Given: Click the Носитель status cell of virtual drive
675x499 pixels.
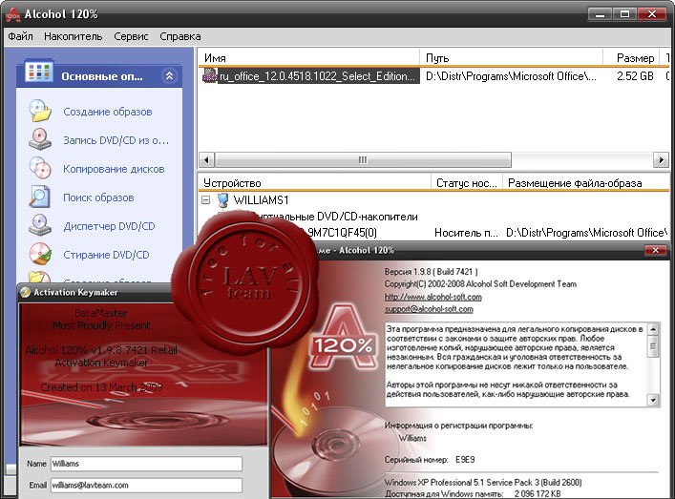Looking at the screenshot, I should [x=466, y=233].
